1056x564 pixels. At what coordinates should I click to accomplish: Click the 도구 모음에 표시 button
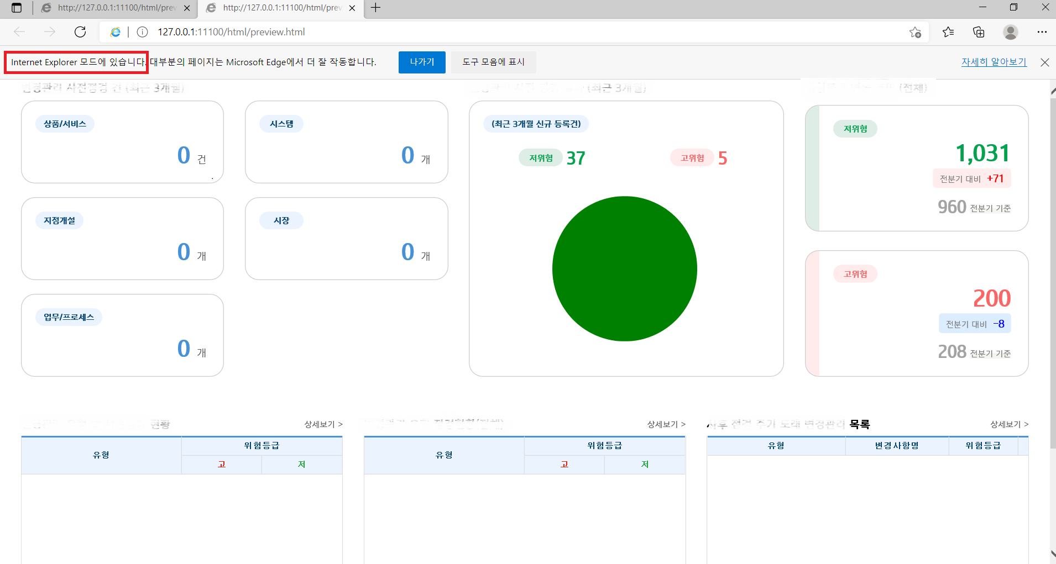click(493, 62)
